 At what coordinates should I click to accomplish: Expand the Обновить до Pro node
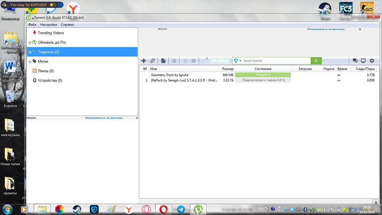(30, 42)
